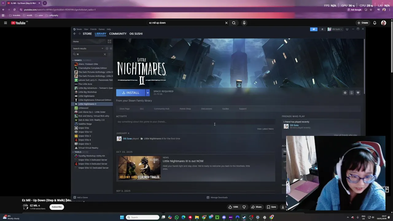
Task: Install Little Nightmares II
Action: pyautogui.click(x=131, y=93)
